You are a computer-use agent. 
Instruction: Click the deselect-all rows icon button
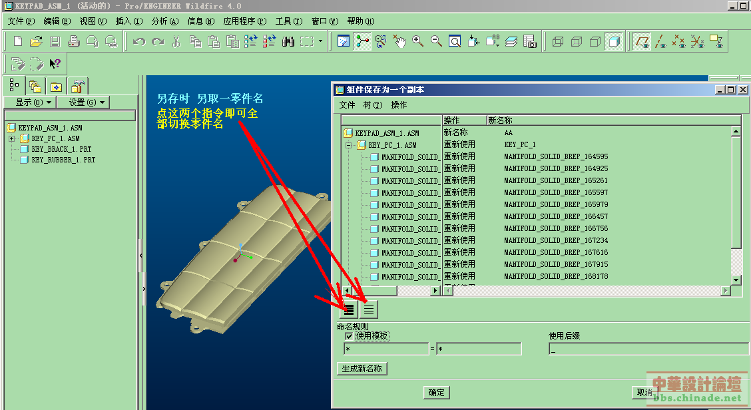pos(368,309)
